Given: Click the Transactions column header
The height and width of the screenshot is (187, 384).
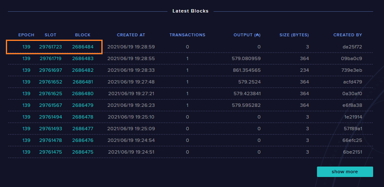Looking at the screenshot, I should (187, 35).
